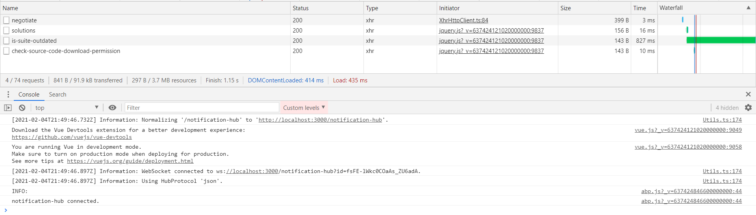Open the vuejs deployment guide link

(x=130, y=161)
